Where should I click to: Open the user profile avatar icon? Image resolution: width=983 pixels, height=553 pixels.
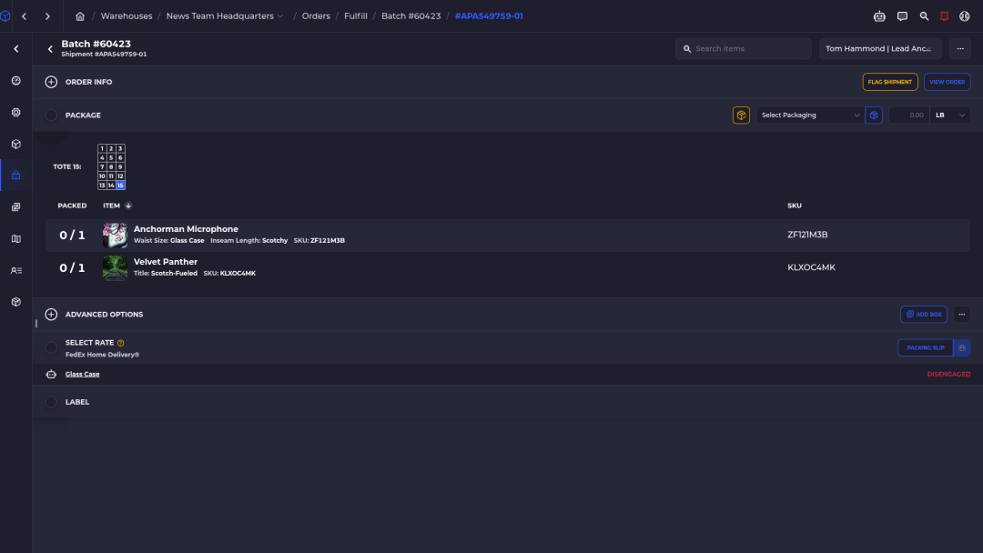click(964, 16)
